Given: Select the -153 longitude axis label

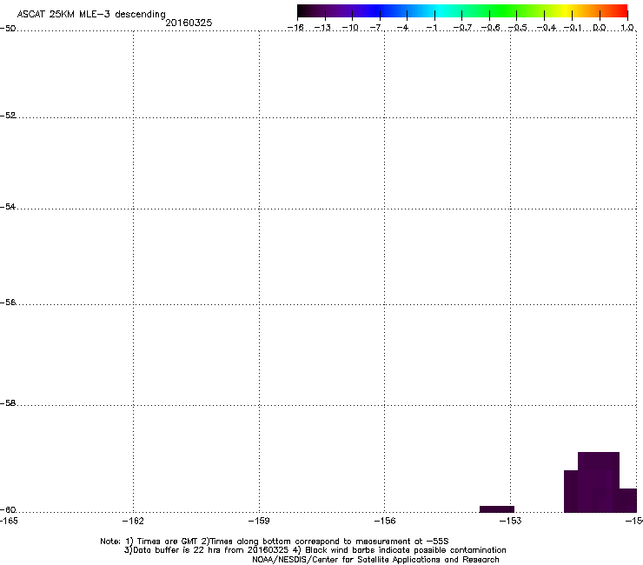Looking at the screenshot, I should pos(511,521).
